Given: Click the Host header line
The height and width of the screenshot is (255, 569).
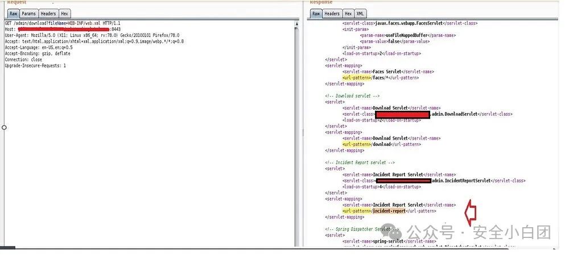Looking at the screenshot, I should point(63,30).
